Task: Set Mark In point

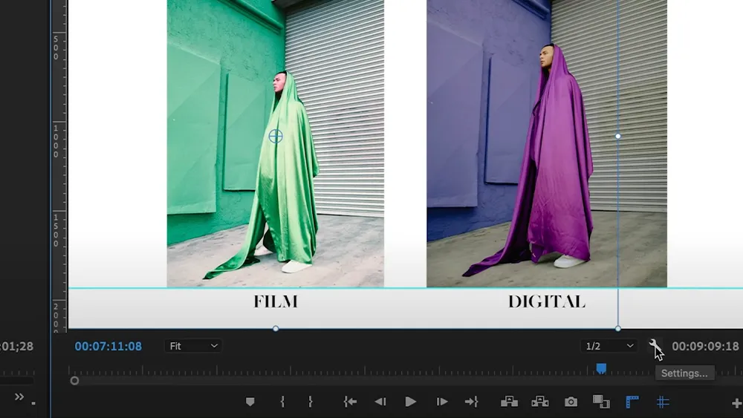Action: pyautogui.click(x=282, y=402)
